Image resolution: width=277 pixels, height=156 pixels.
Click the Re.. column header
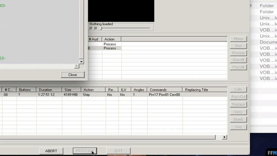[112, 90]
